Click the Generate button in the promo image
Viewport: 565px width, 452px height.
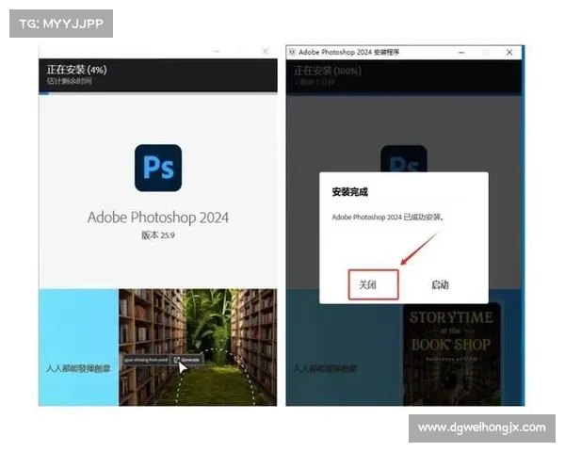(x=187, y=360)
